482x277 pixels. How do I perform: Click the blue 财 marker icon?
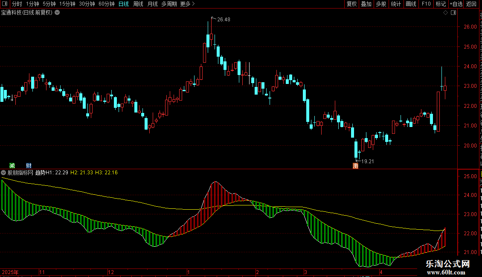(x=29, y=165)
